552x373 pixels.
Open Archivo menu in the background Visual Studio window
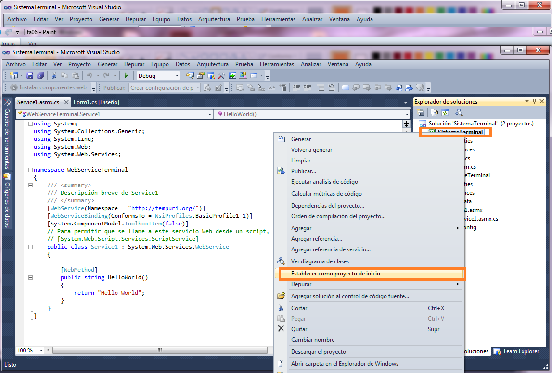click(x=17, y=19)
